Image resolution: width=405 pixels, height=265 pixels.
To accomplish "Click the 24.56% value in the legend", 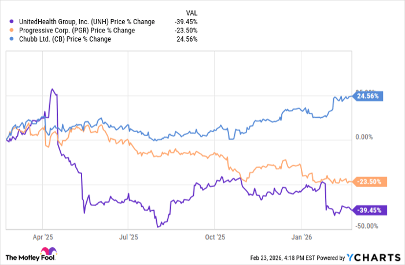I will (188, 39).
